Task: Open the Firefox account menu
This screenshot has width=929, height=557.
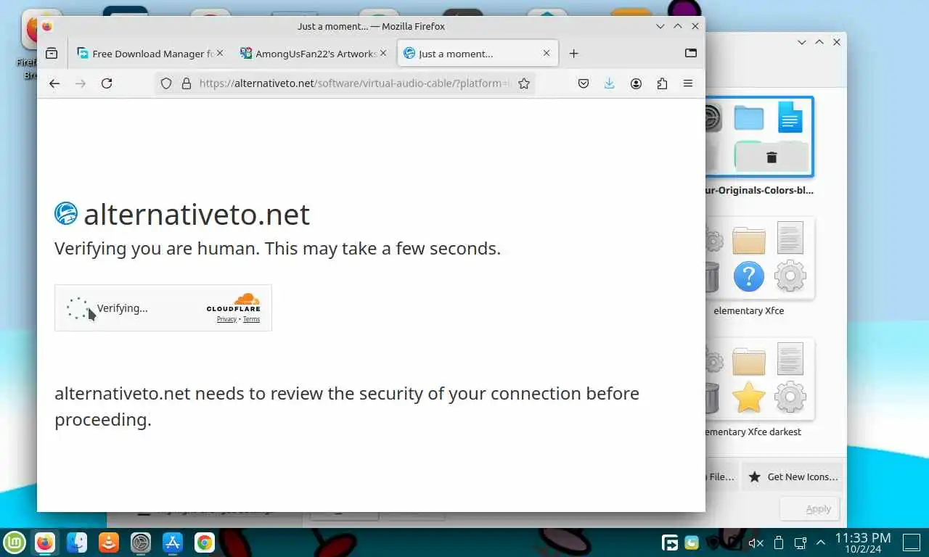Action: pos(636,83)
